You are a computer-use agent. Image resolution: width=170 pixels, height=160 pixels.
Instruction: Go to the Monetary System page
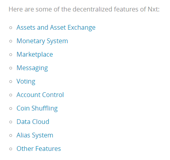pyautogui.click(x=42, y=41)
